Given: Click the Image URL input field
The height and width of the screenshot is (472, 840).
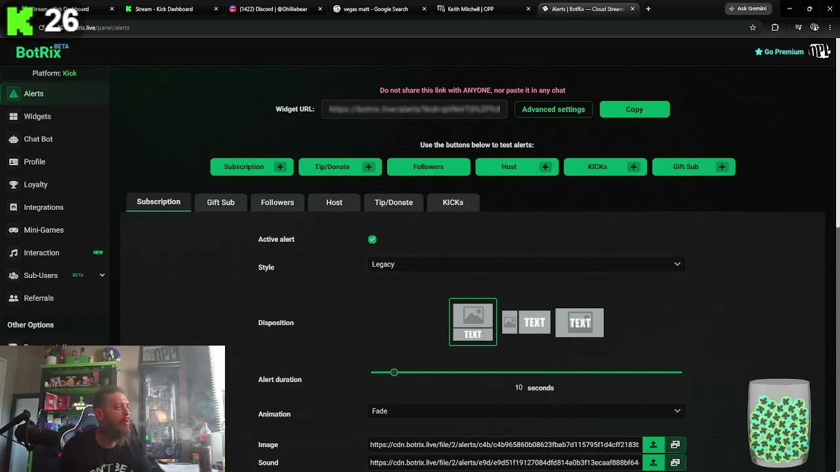Looking at the screenshot, I should 505,444.
